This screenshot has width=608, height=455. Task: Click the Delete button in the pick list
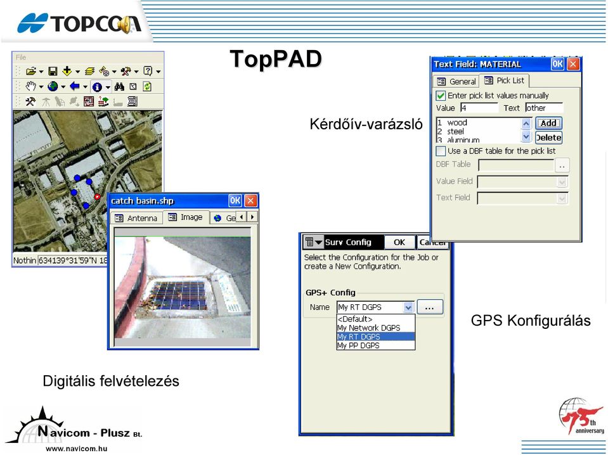548,138
